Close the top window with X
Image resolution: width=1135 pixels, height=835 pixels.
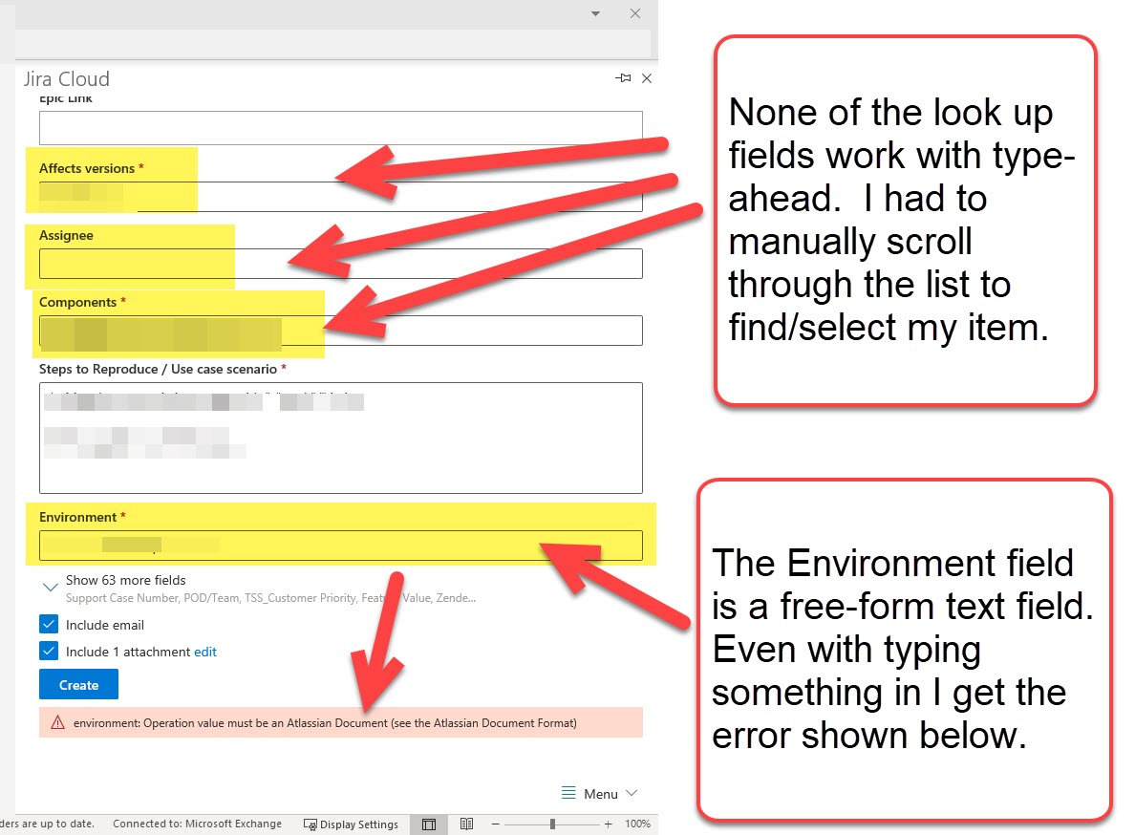pos(634,13)
